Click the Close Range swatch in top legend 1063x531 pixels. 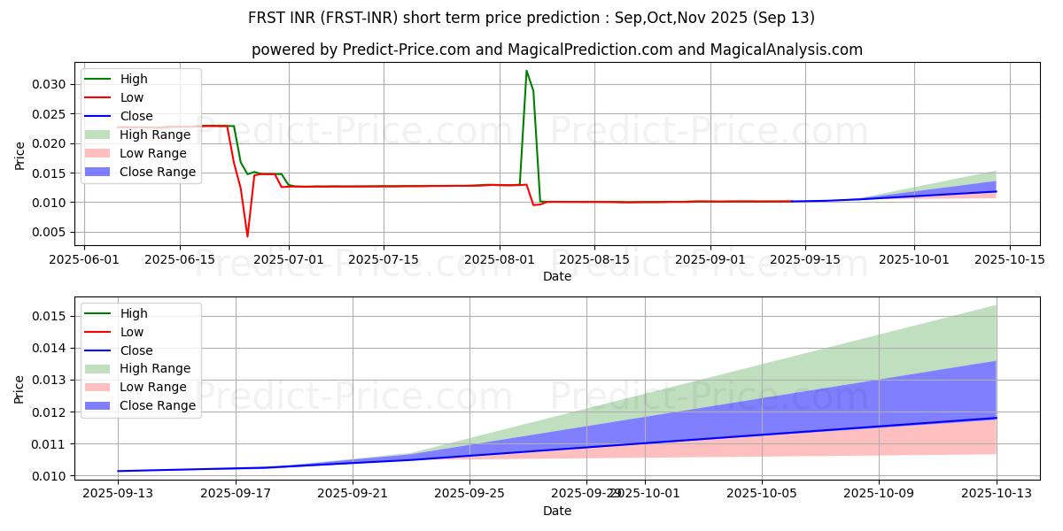point(100,172)
